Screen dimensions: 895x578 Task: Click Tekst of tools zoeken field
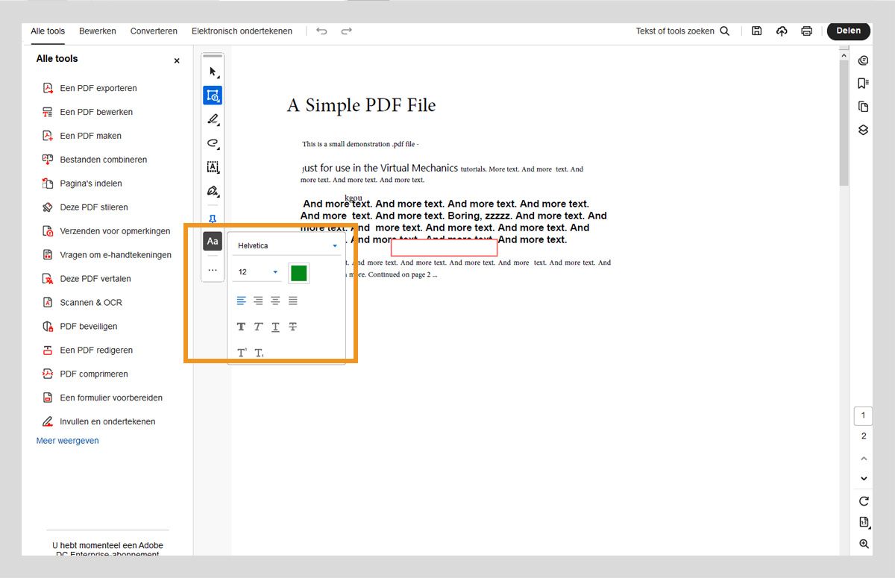click(x=675, y=31)
